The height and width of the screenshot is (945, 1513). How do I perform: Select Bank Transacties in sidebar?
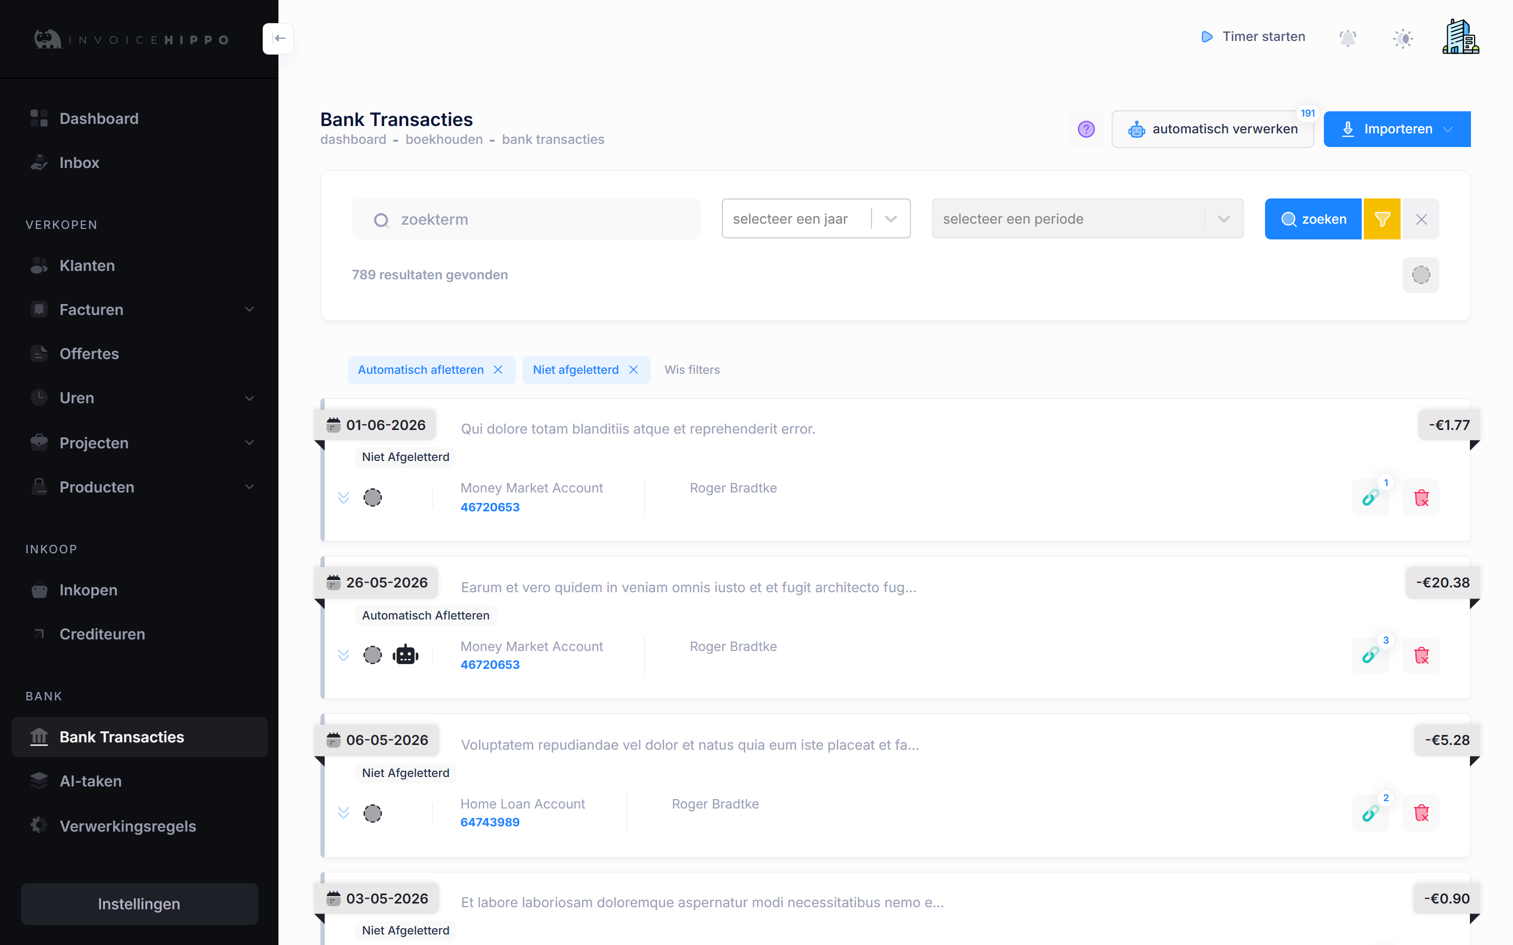click(x=139, y=738)
